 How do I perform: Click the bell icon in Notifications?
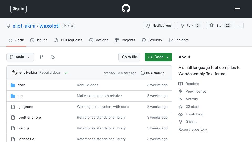(x=148, y=26)
